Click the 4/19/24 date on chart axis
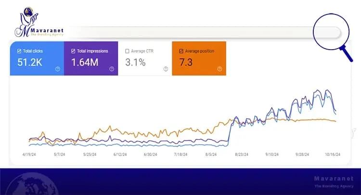 point(30,155)
